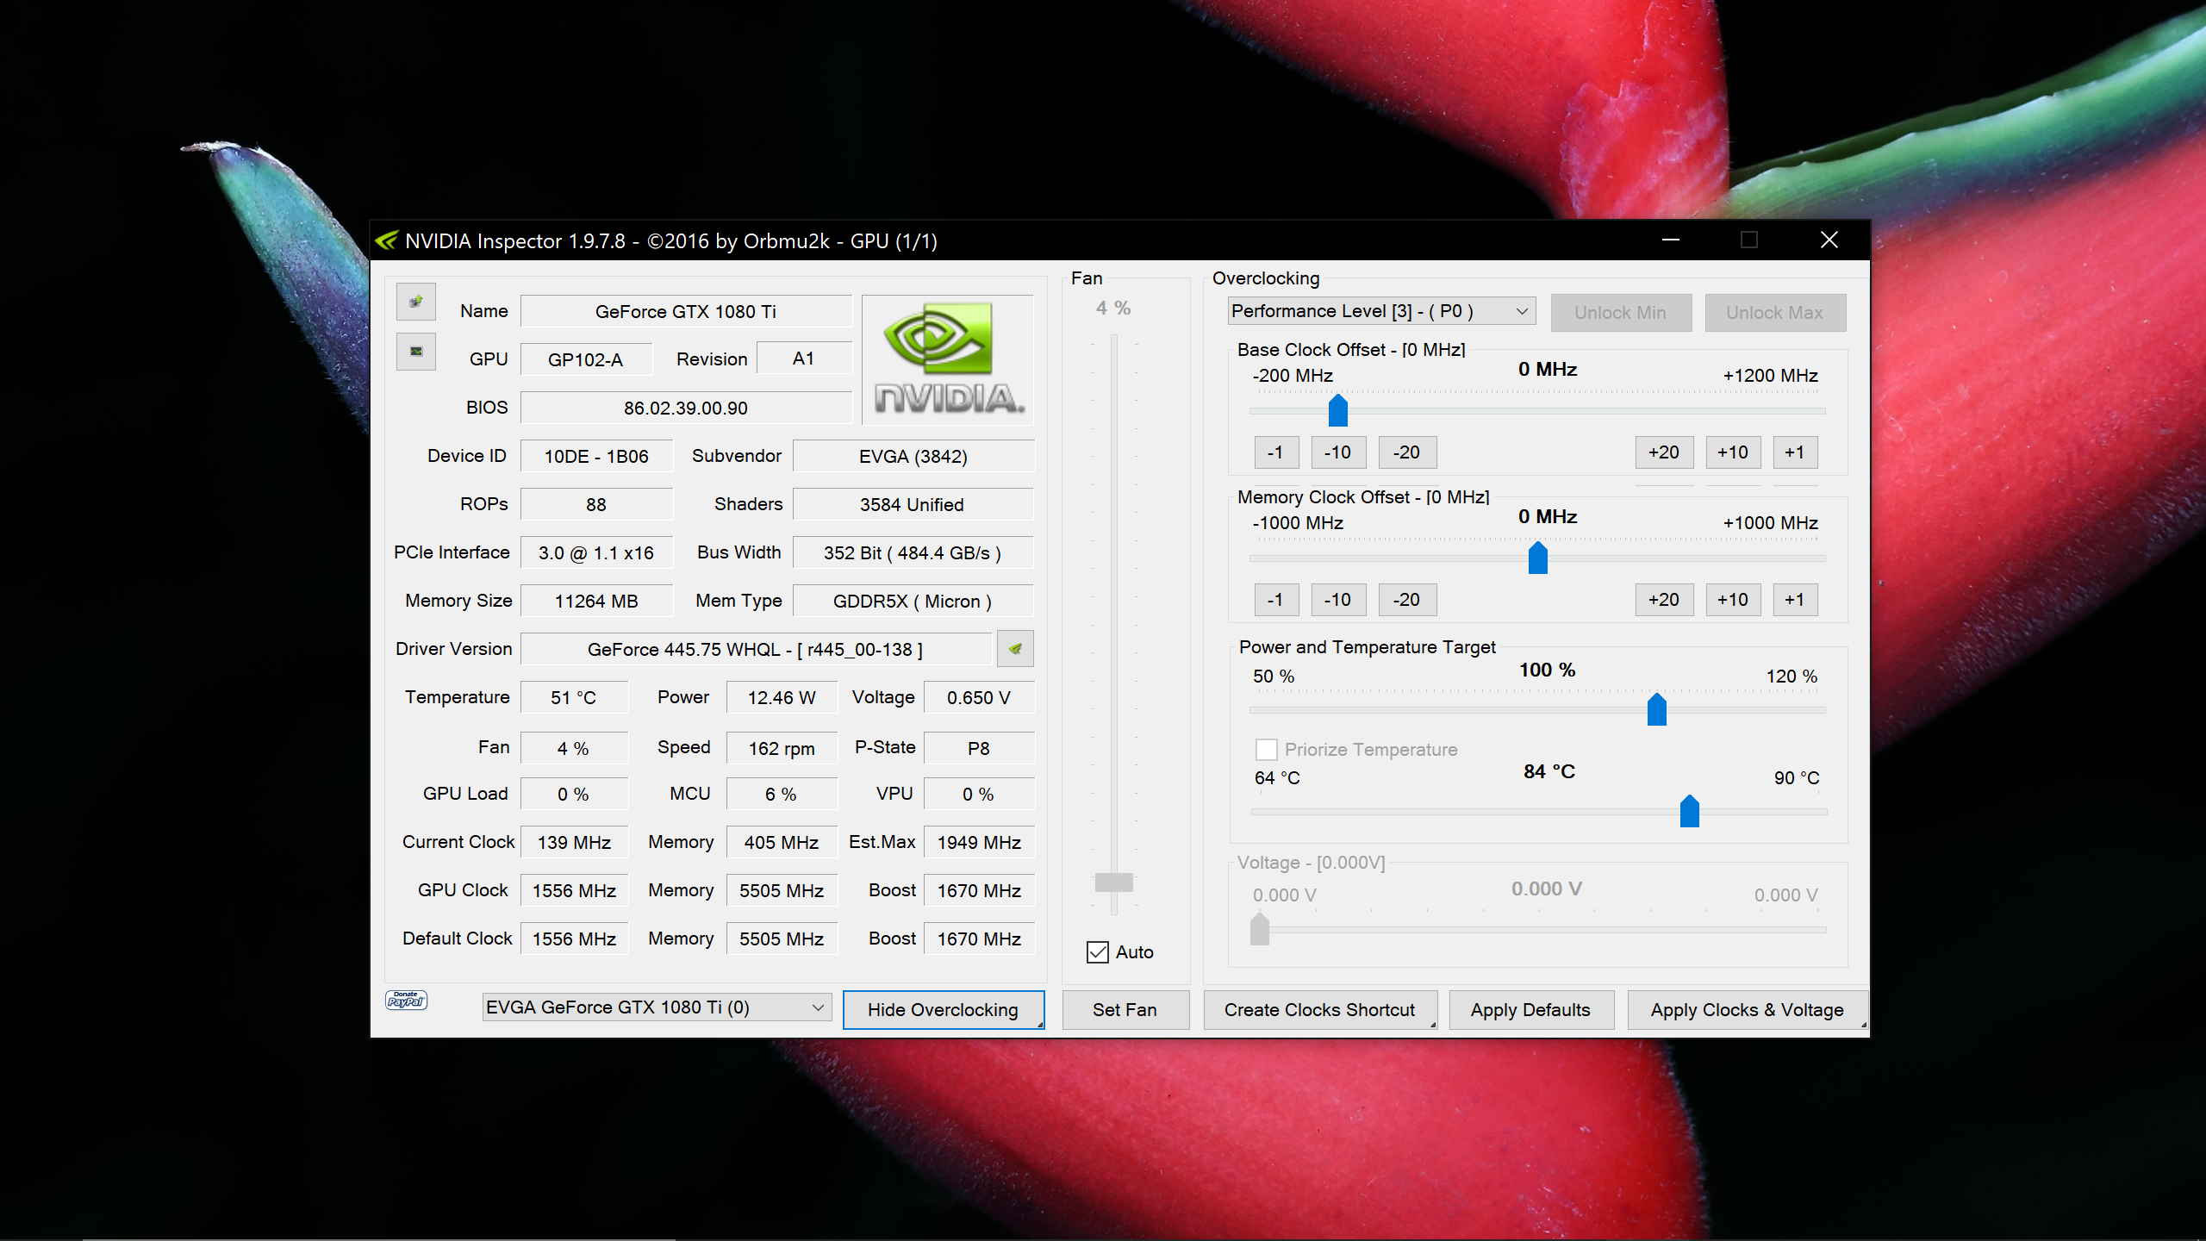Enable Priorize Temperature checkbox

[1266, 750]
